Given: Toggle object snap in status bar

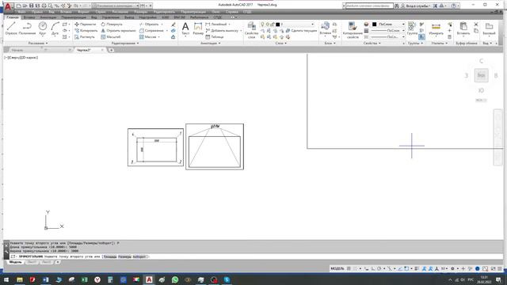Looking at the screenshot, I should (406, 268).
